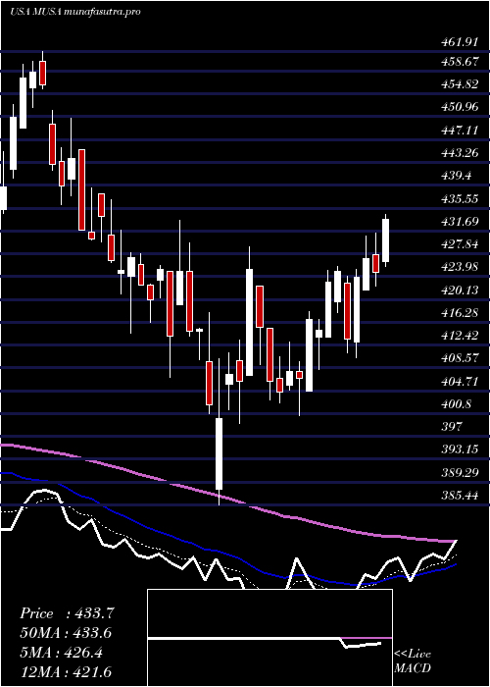Viewport: 490px width, 687px height.
Task: Click the '5MA : 426.4' readout
Action: [x=61, y=653]
